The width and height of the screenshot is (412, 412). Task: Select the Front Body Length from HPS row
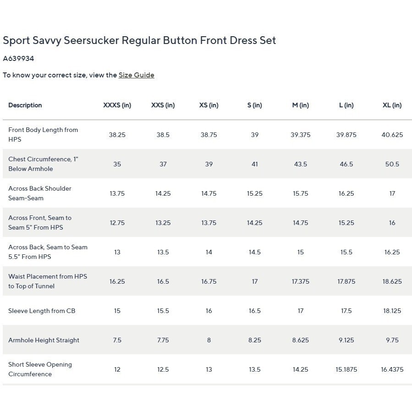[207, 135]
